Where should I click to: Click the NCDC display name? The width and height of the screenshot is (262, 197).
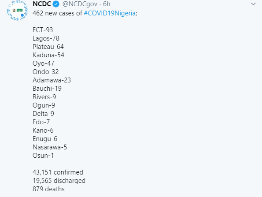42,4
